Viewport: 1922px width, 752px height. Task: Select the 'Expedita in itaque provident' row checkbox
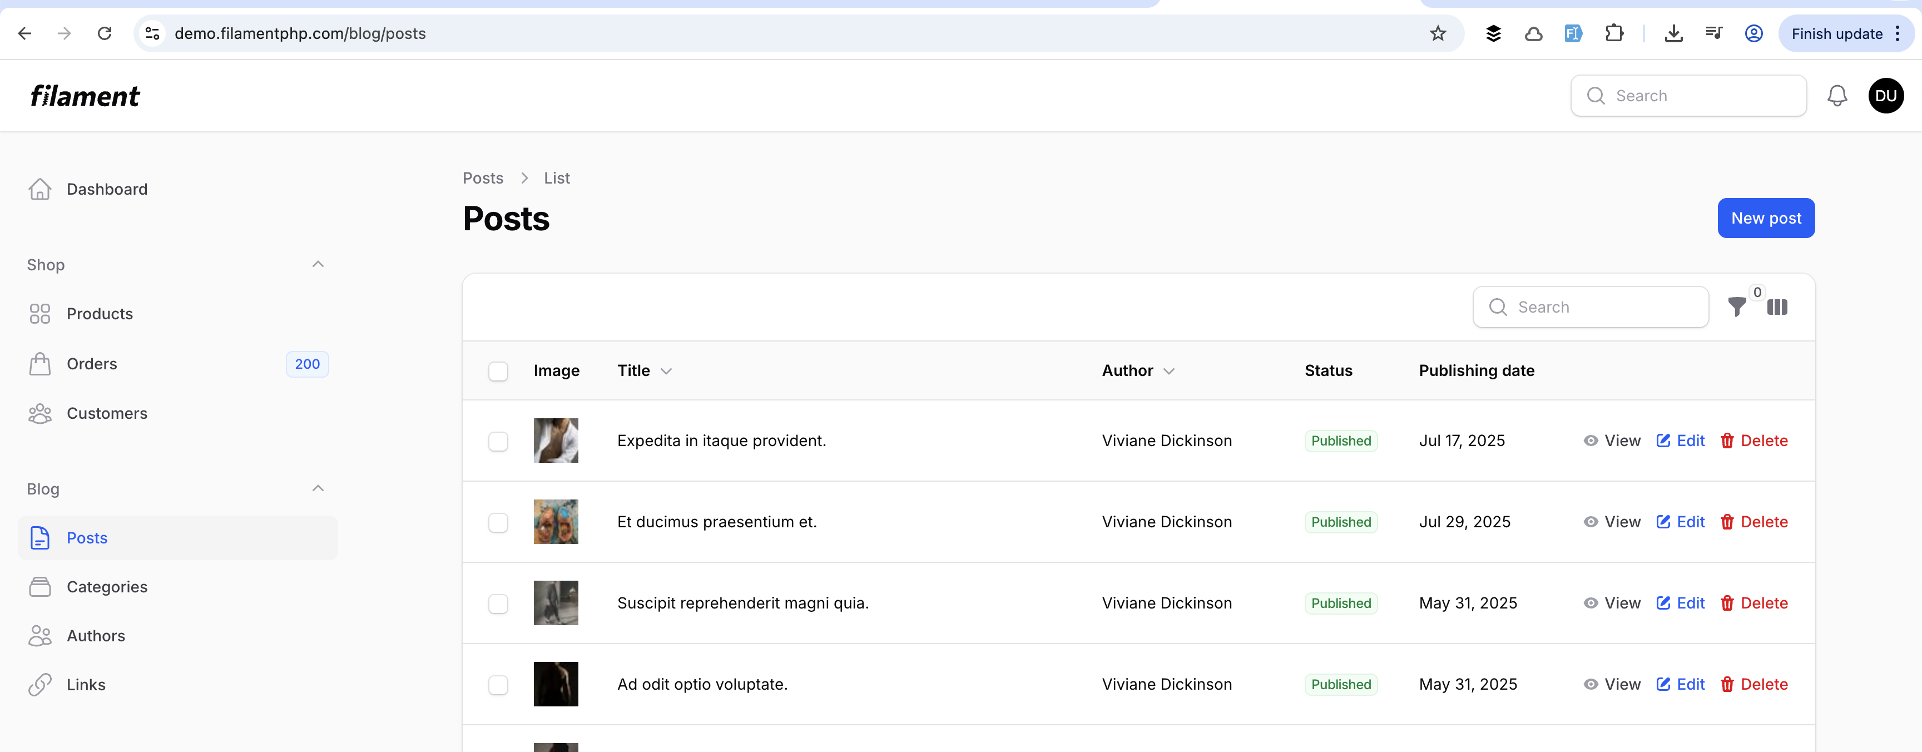498,441
